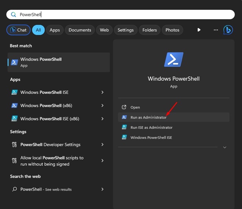Click the PowerShell Developer Settings tools icon
This screenshot has width=242, height=209.
14,144
